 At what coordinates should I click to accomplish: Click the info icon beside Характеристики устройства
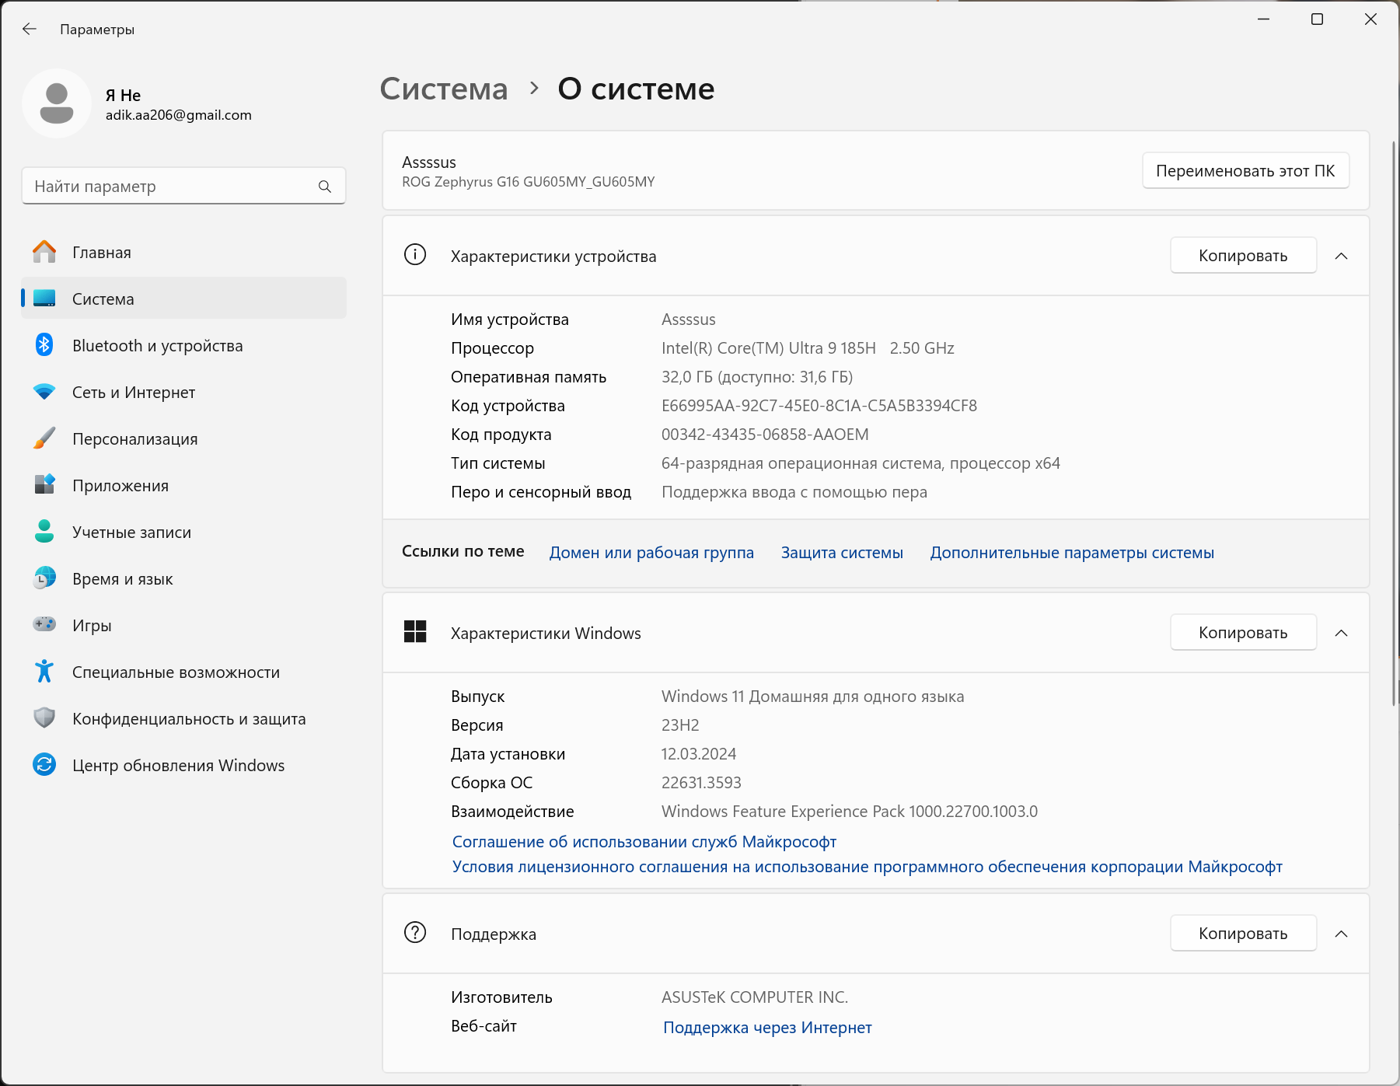(x=415, y=255)
